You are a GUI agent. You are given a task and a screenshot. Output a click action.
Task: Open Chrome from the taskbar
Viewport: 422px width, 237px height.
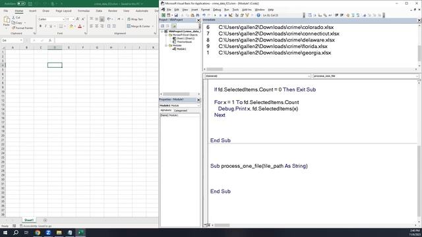coord(38,232)
